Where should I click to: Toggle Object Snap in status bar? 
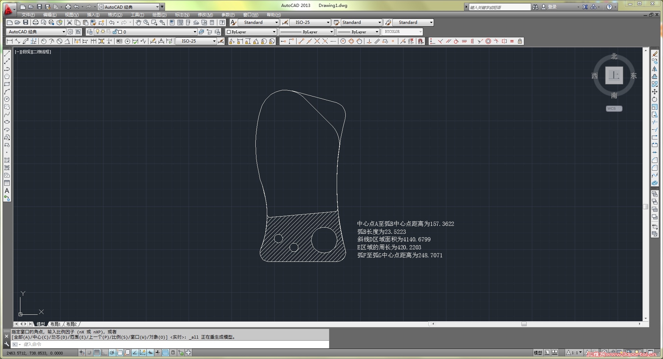point(120,353)
